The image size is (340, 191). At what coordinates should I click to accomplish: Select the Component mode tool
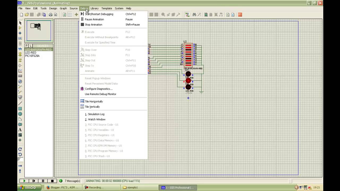coord(20,28)
